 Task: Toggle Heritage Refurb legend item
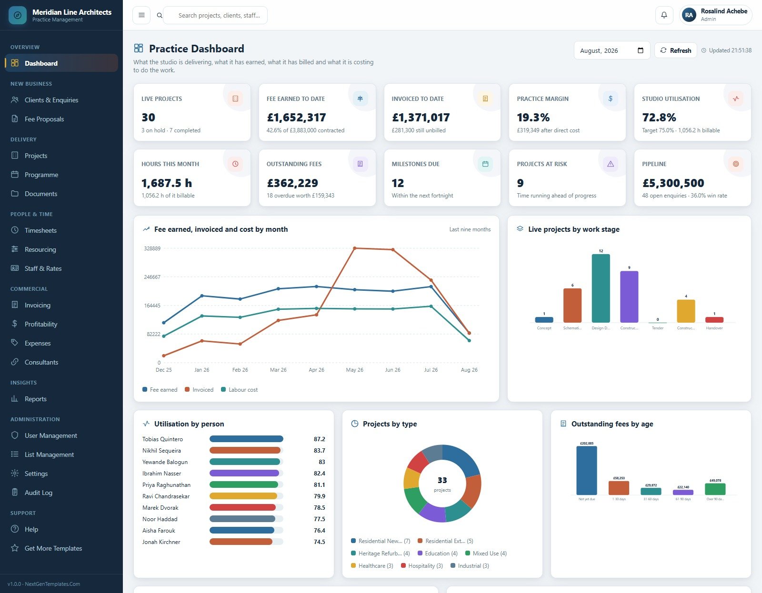click(381, 553)
